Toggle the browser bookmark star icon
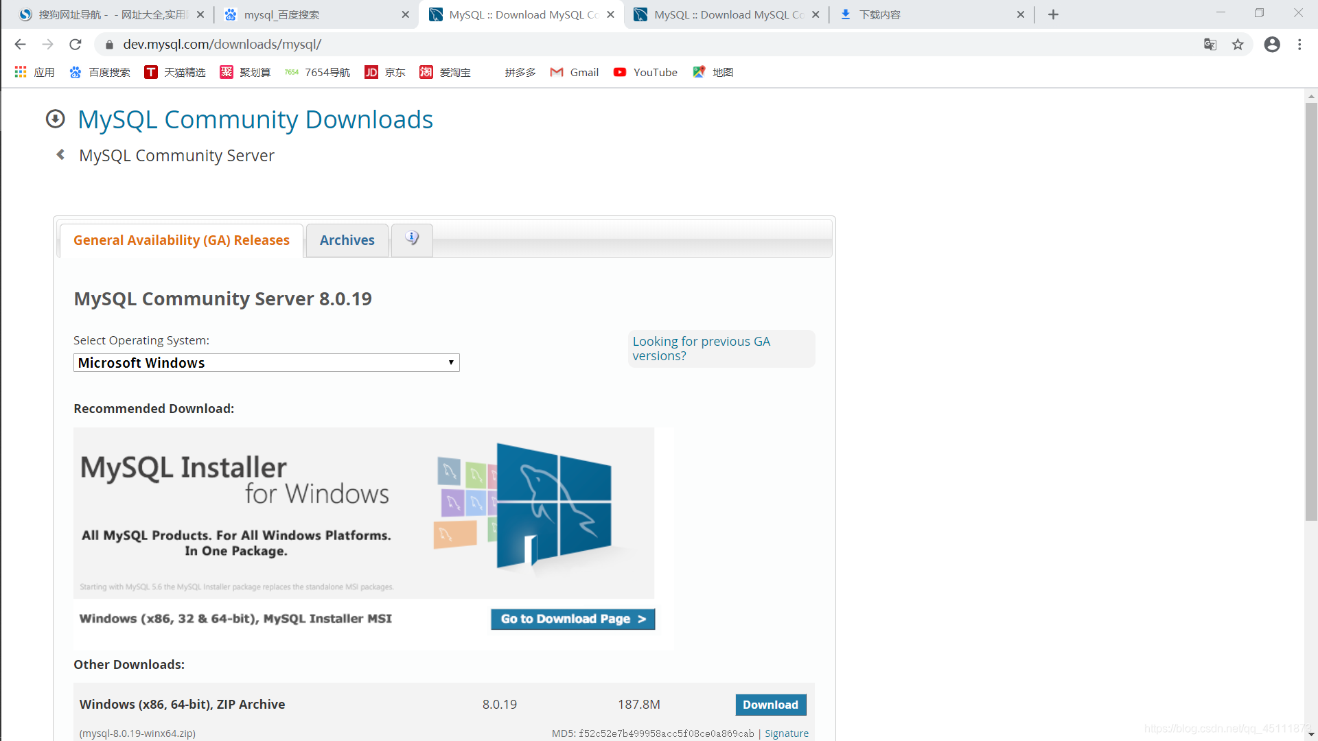 [1238, 45]
